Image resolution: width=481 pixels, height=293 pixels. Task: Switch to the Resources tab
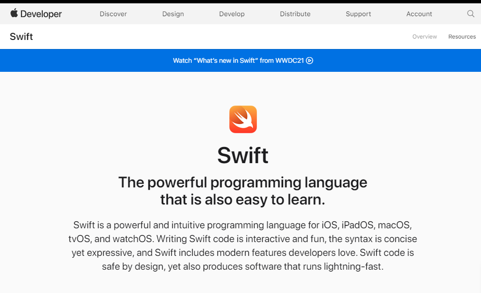pyautogui.click(x=461, y=37)
